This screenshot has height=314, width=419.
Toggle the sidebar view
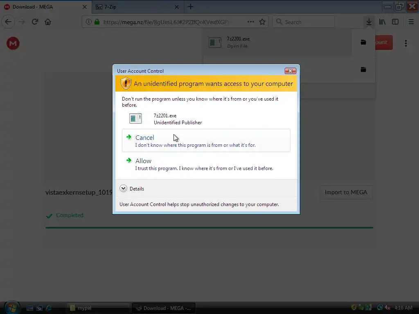tap(395, 22)
